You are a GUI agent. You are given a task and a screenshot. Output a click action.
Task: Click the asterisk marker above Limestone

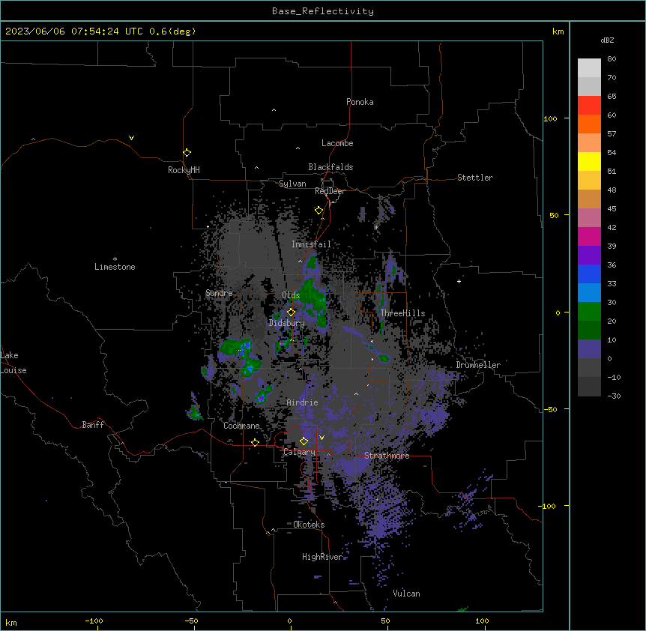(x=115, y=259)
